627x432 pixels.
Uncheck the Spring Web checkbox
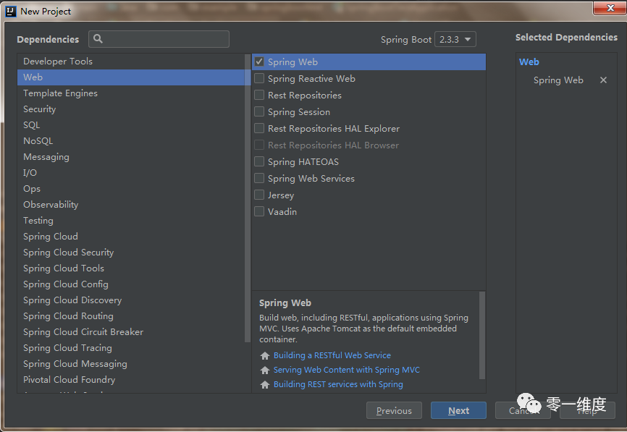pyautogui.click(x=259, y=62)
